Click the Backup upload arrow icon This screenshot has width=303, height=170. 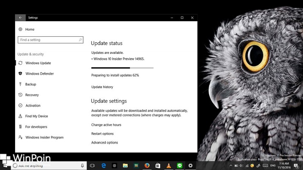point(20,84)
